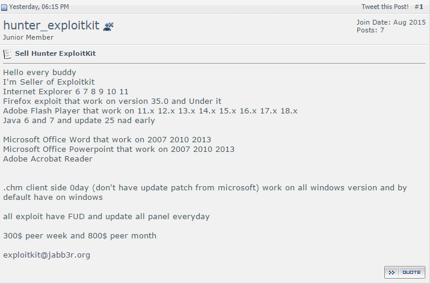430x284 pixels.
Task: Click the QUOTE button text
Action: coord(411,272)
